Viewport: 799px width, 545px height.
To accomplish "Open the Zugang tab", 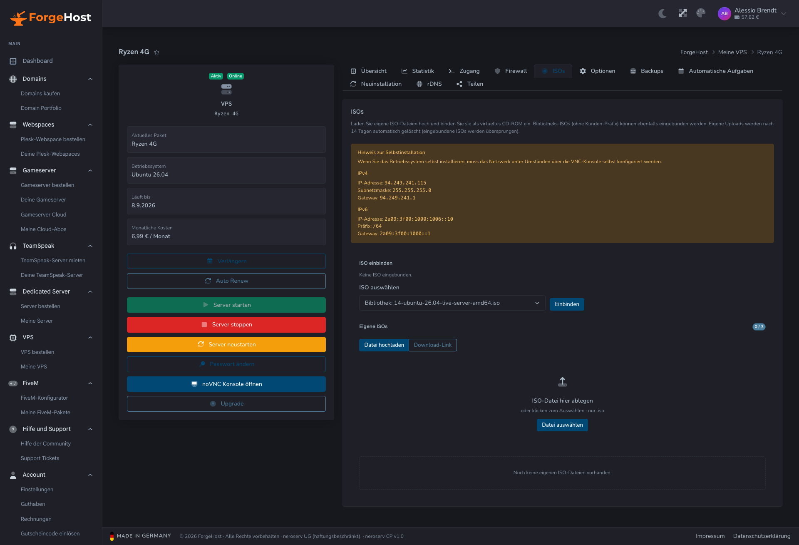I will point(464,71).
